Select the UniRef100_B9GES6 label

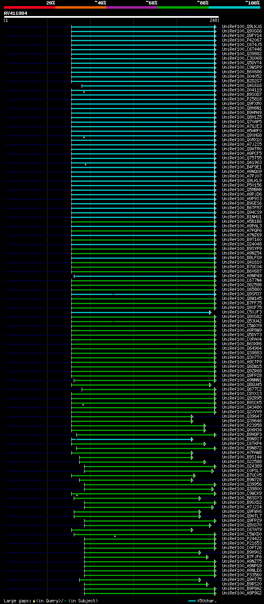pyautogui.click(x=242, y=203)
